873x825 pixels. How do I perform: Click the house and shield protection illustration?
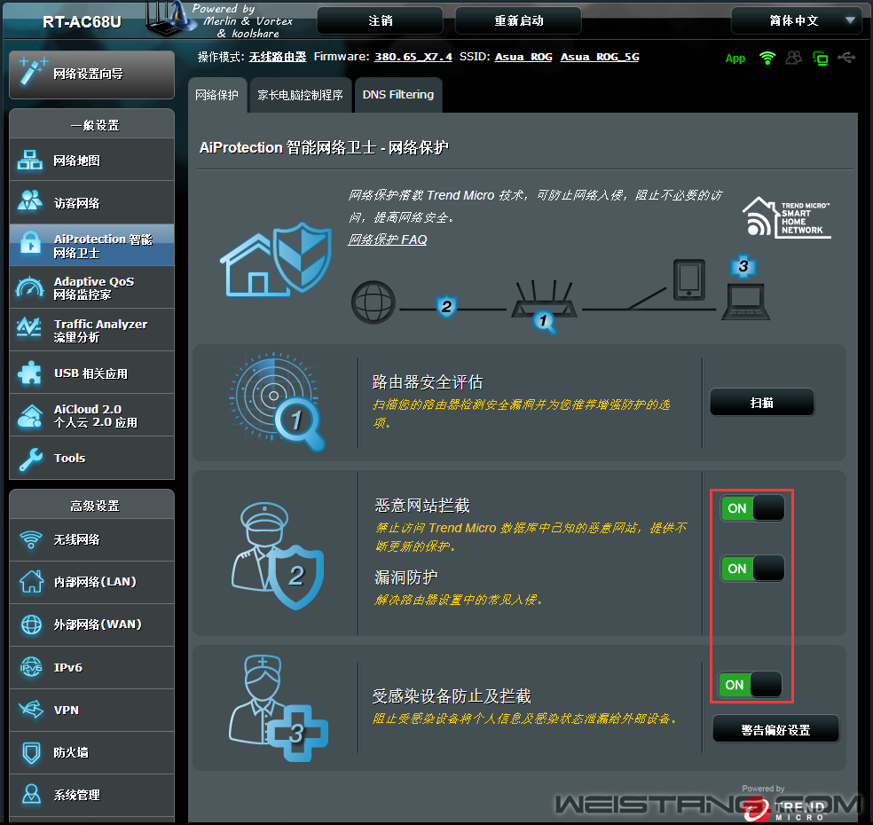276,259
